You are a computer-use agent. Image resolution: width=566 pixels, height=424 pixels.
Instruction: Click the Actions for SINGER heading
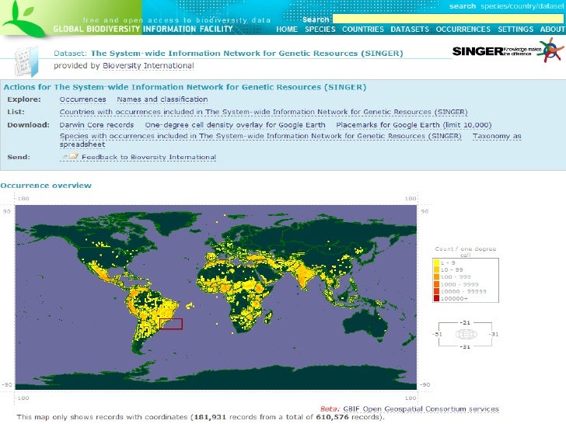[x=185, y=87]
